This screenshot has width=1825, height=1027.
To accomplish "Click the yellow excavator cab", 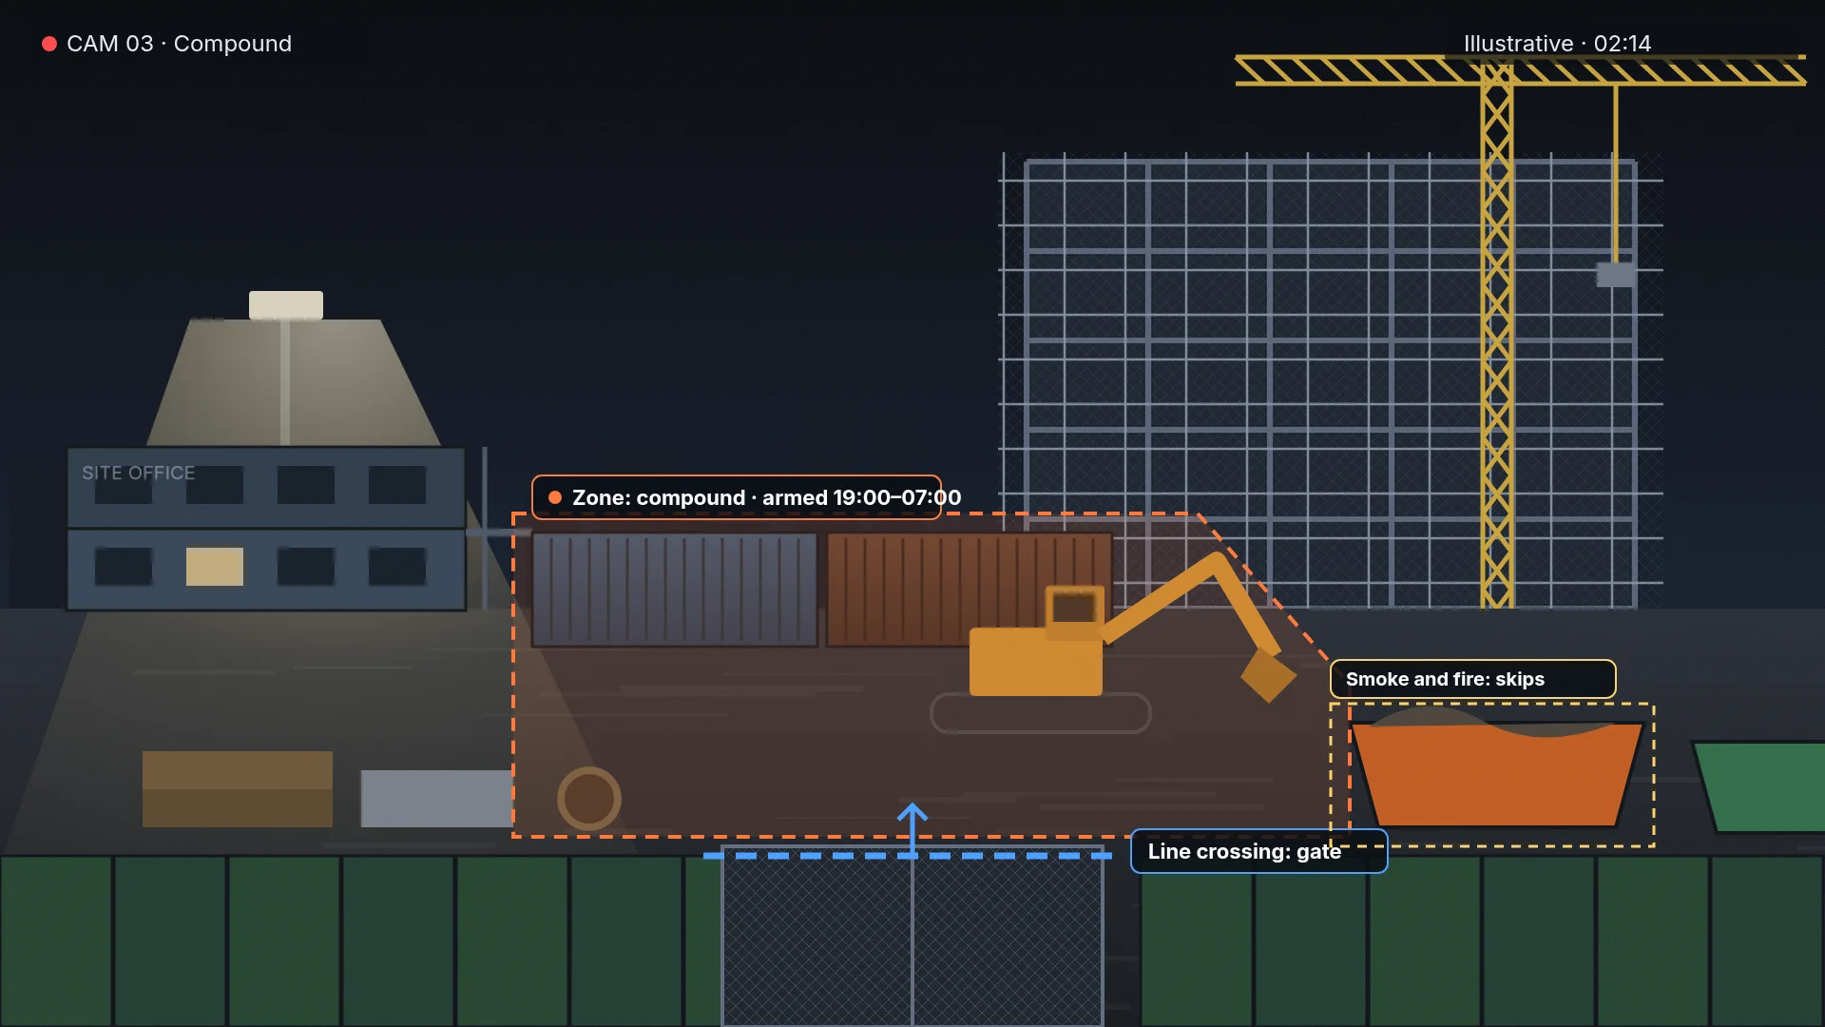I will pos(1074,612).
